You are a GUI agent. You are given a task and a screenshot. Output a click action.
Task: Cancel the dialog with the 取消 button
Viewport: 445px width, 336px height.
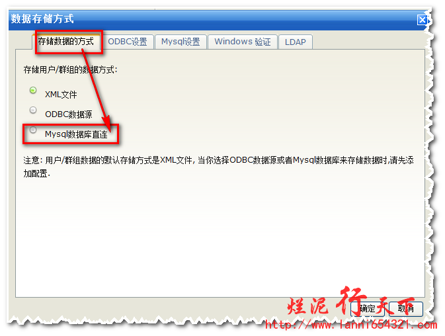click(x=406, y=308)
